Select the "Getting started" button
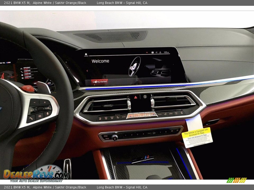This screenshot has height=190, width=254. click(x=99, y=82)
